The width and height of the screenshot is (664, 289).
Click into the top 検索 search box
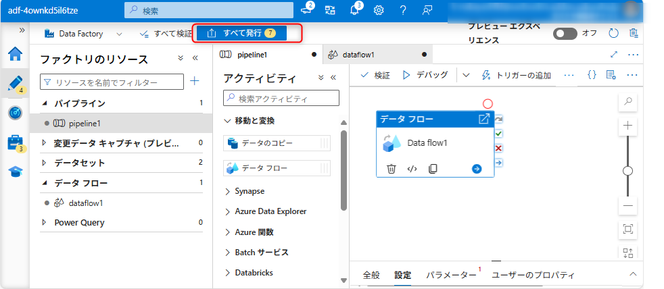pos(209,10)
